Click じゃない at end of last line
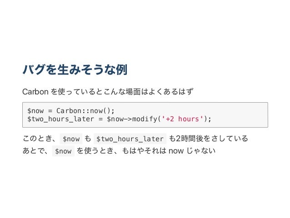Viewport: 290px width, 218px height. point(201,151)
